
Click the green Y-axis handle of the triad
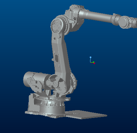click(x=94, y=62)
